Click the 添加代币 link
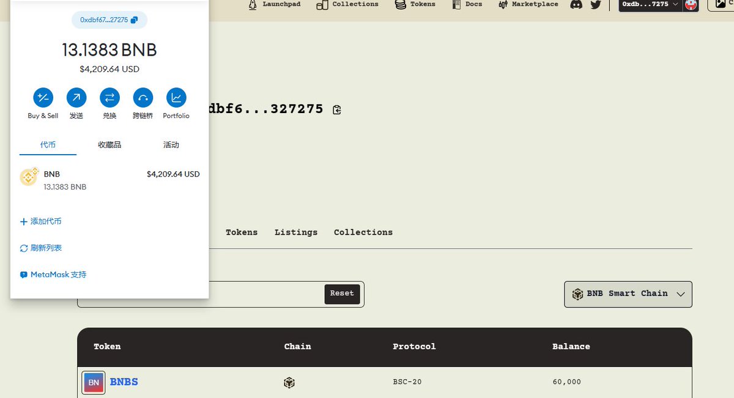 click(x=41, y=221)
